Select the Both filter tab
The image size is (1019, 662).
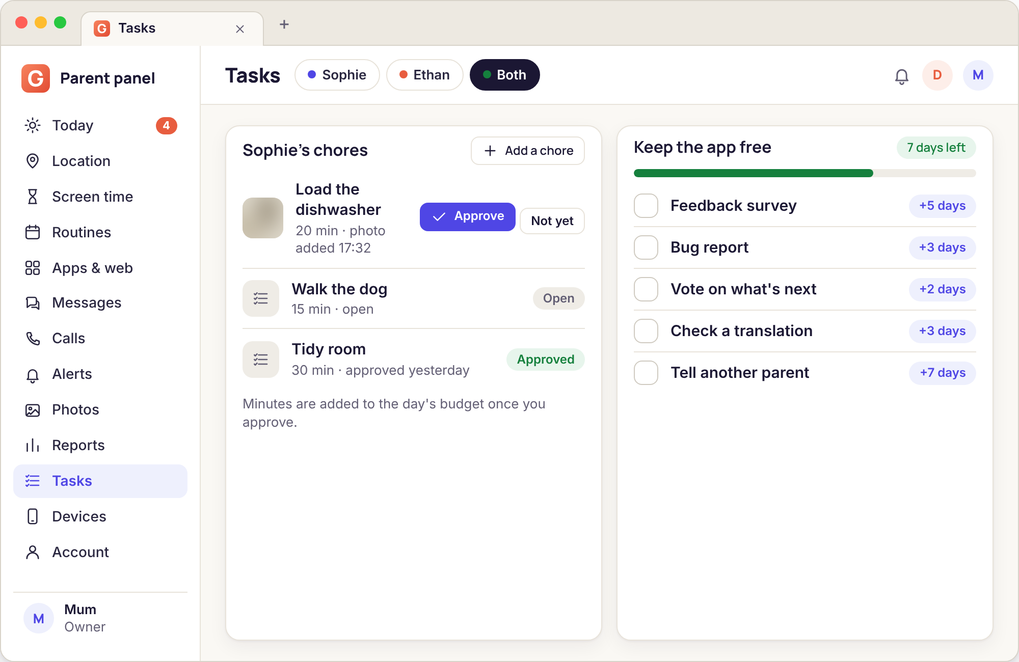click(x=505, y=75)
